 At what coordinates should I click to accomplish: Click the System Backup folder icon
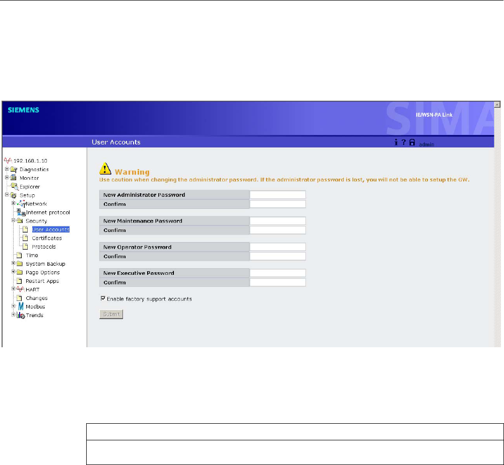click(20, 264)
